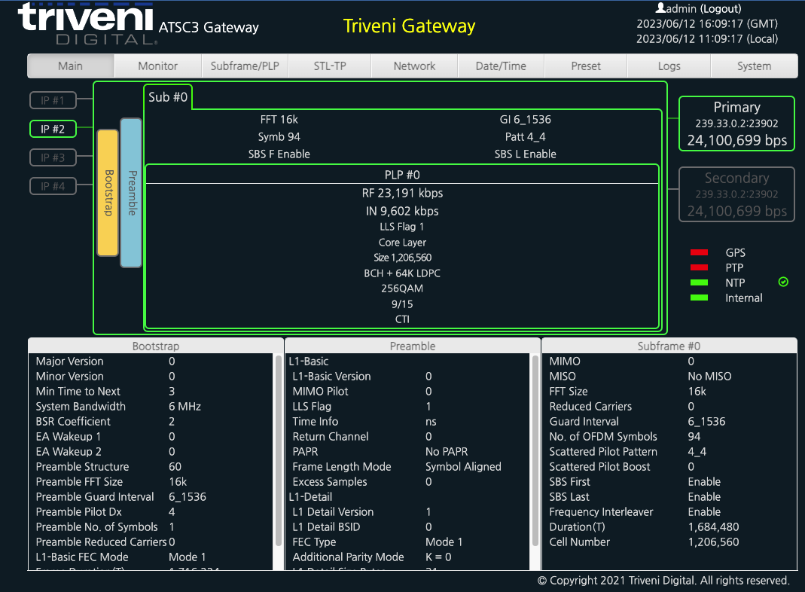Click the admin user icon
Viewport: 805px width, 592px height.
(x=660, y=8)
